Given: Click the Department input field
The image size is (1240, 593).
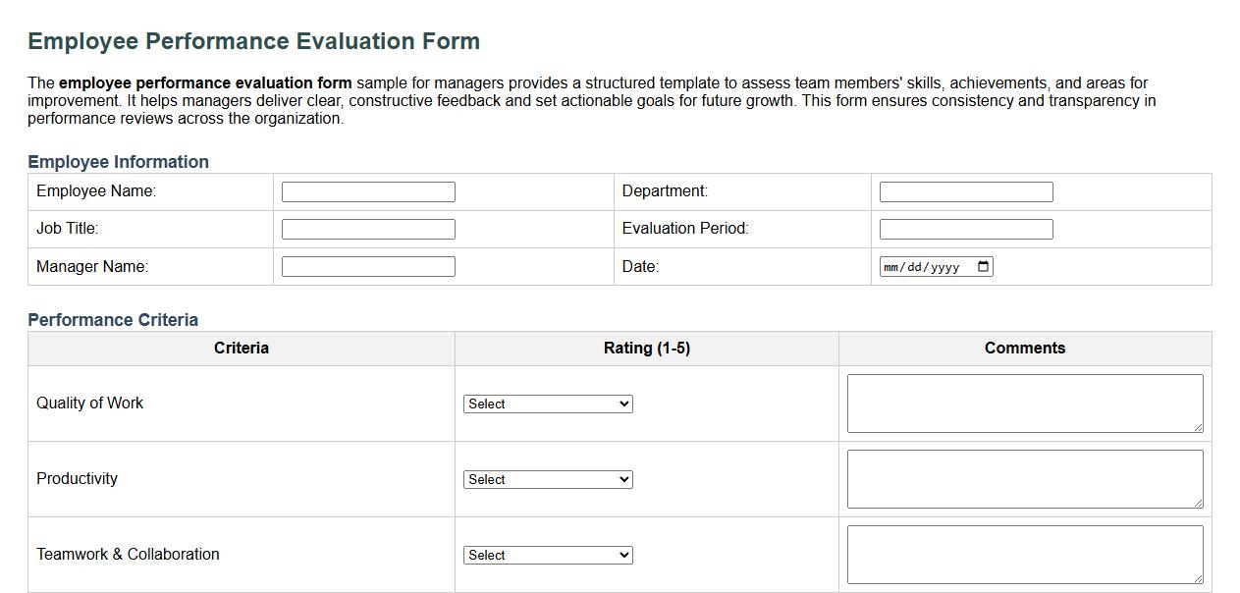Looking at the screenshot, I should click(x=965, y=191).
